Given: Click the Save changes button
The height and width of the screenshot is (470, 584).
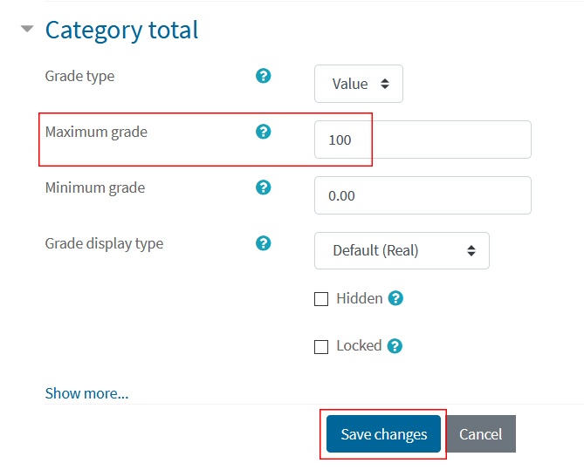Looking at the screenshot, I should (383, 434).
